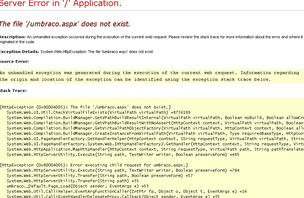Viewport: 304px width, 198px height.
Task: Click the "HttpServerUtility.Execute" line ending +784
Action: click(123, 170)
